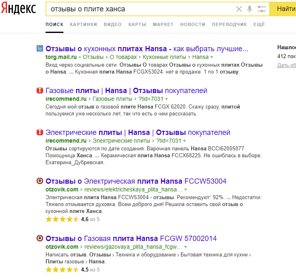Screen dimensions: 296x280
Task: Click otzovik favicon for FCGW 57002014 result
Action: [x=40, y=238]
